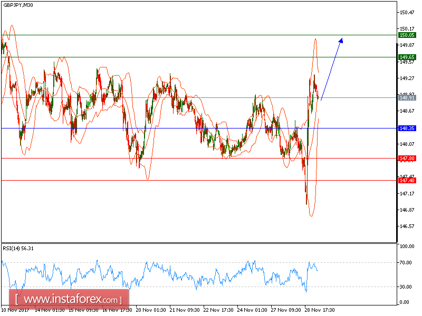The height and width of the screenshot is (316, 422).
Task: Select the gray 148.91 price label
Action: pyautogui.click(x=406, y=97)
